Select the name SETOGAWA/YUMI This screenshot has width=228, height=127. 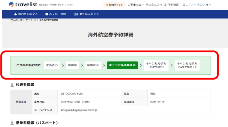click(x=72, y=94)
